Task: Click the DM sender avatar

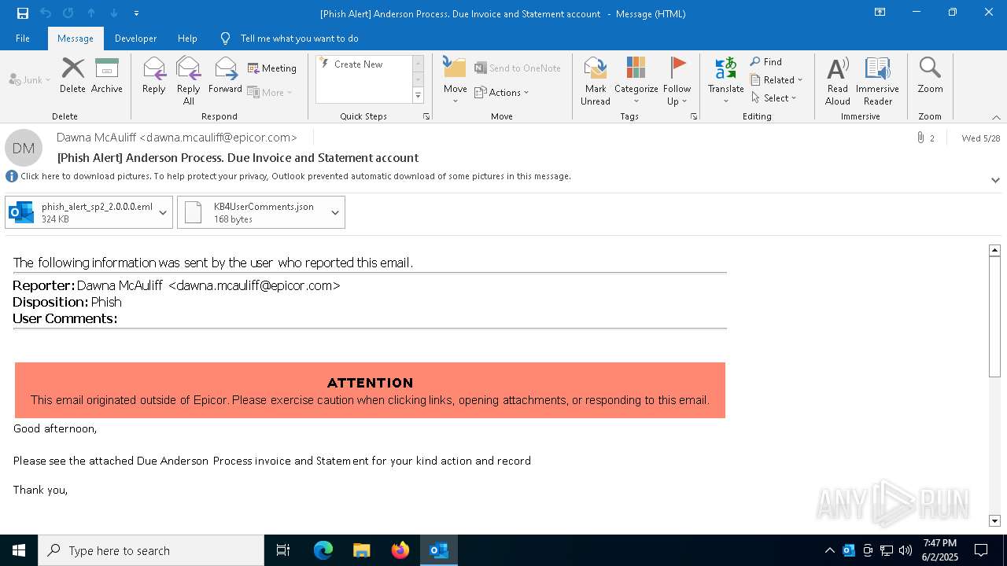Action: [24, 148]
